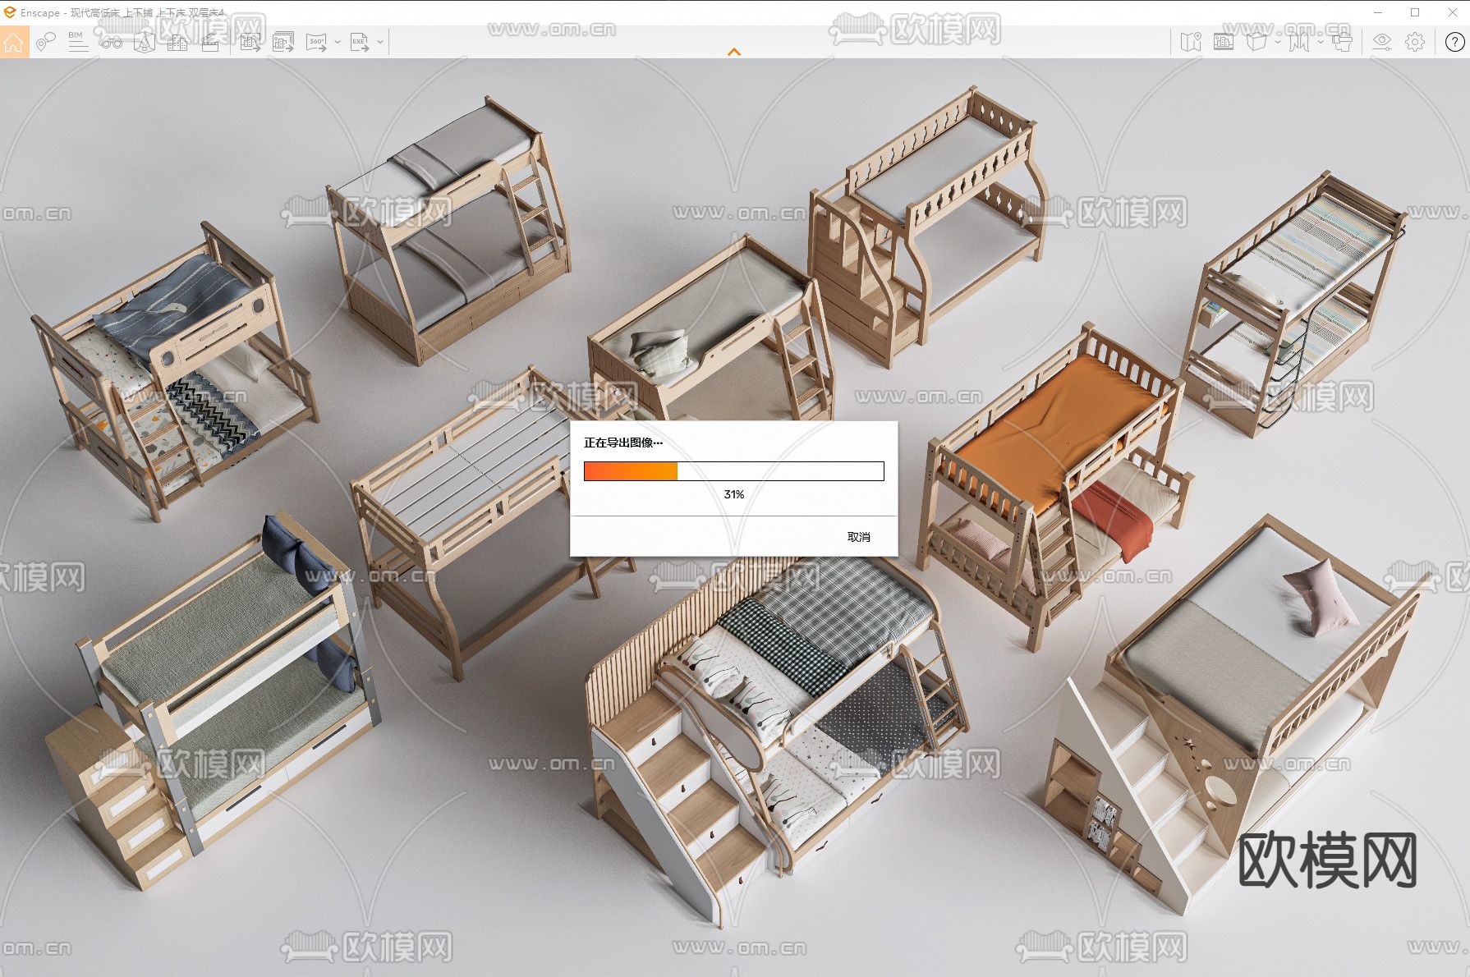Image resolution: width=1470 pixels, height=977 pixels.
Task: Toggle the binoculars view icon
Action: (x=112, y=42)
